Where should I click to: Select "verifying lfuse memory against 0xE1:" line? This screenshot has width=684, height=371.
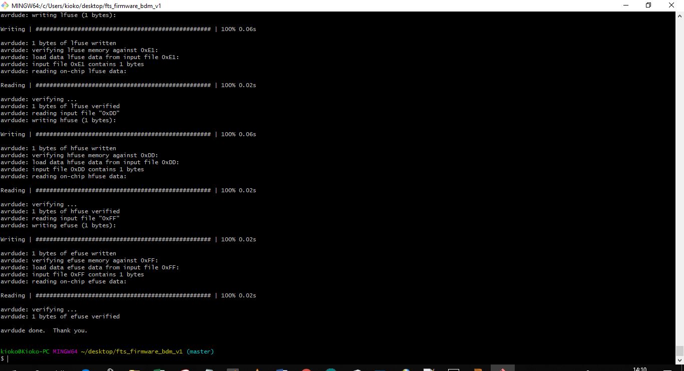point(79,50)
